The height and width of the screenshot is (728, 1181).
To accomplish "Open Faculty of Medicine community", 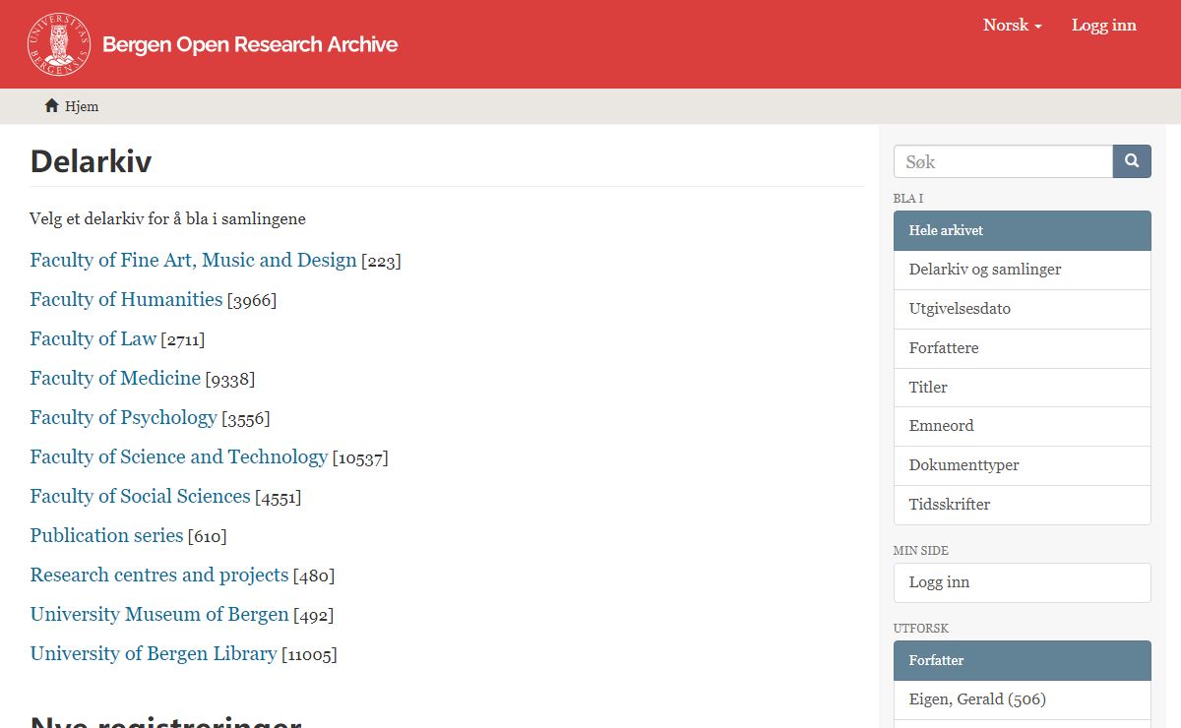I will click(115, 378).
